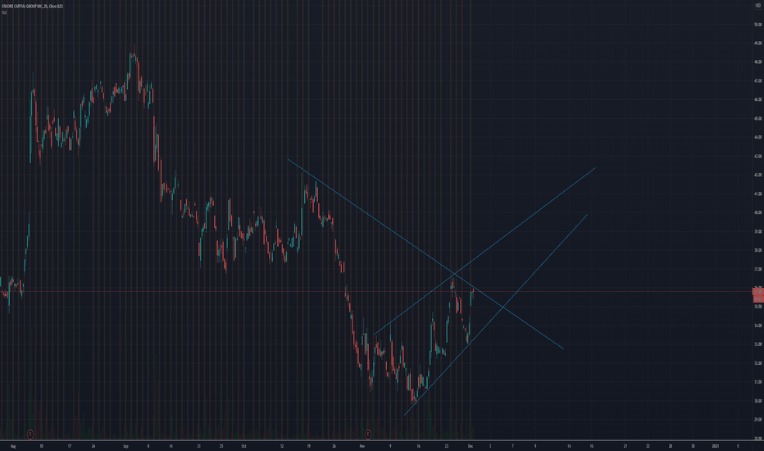Click the Oct label on time axis
The image size is (764, 451).
click(x=243, y=446)
